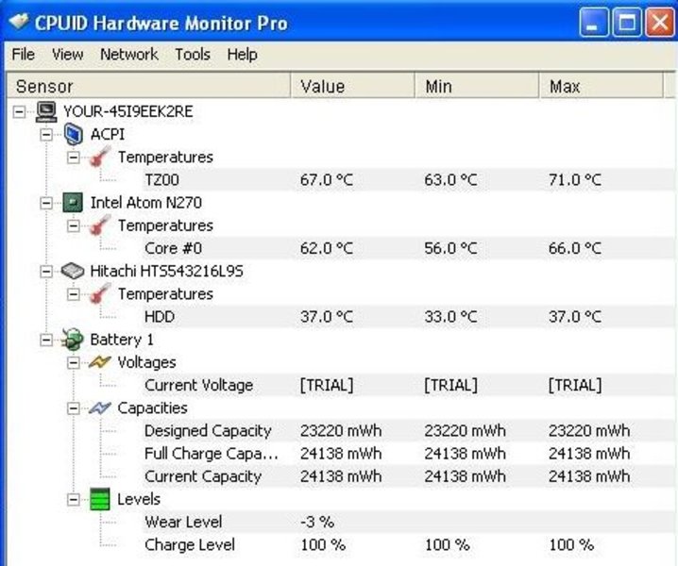This screenshot has width=678, height=566.
Task: Collapse Temperatures under ACPI
Action: click(x=74, y=158)
